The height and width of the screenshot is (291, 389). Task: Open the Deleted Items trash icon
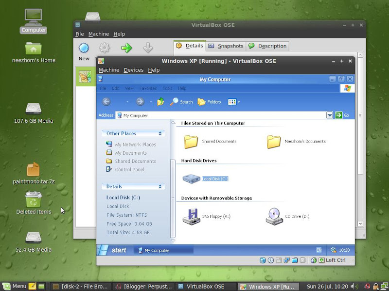click(x=34, y=203)
